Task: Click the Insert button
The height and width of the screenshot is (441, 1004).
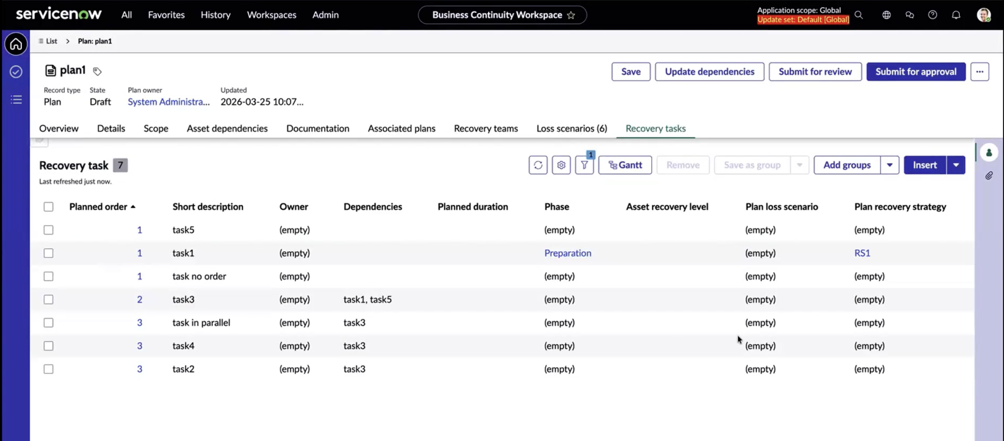Action: click(925, 165)
